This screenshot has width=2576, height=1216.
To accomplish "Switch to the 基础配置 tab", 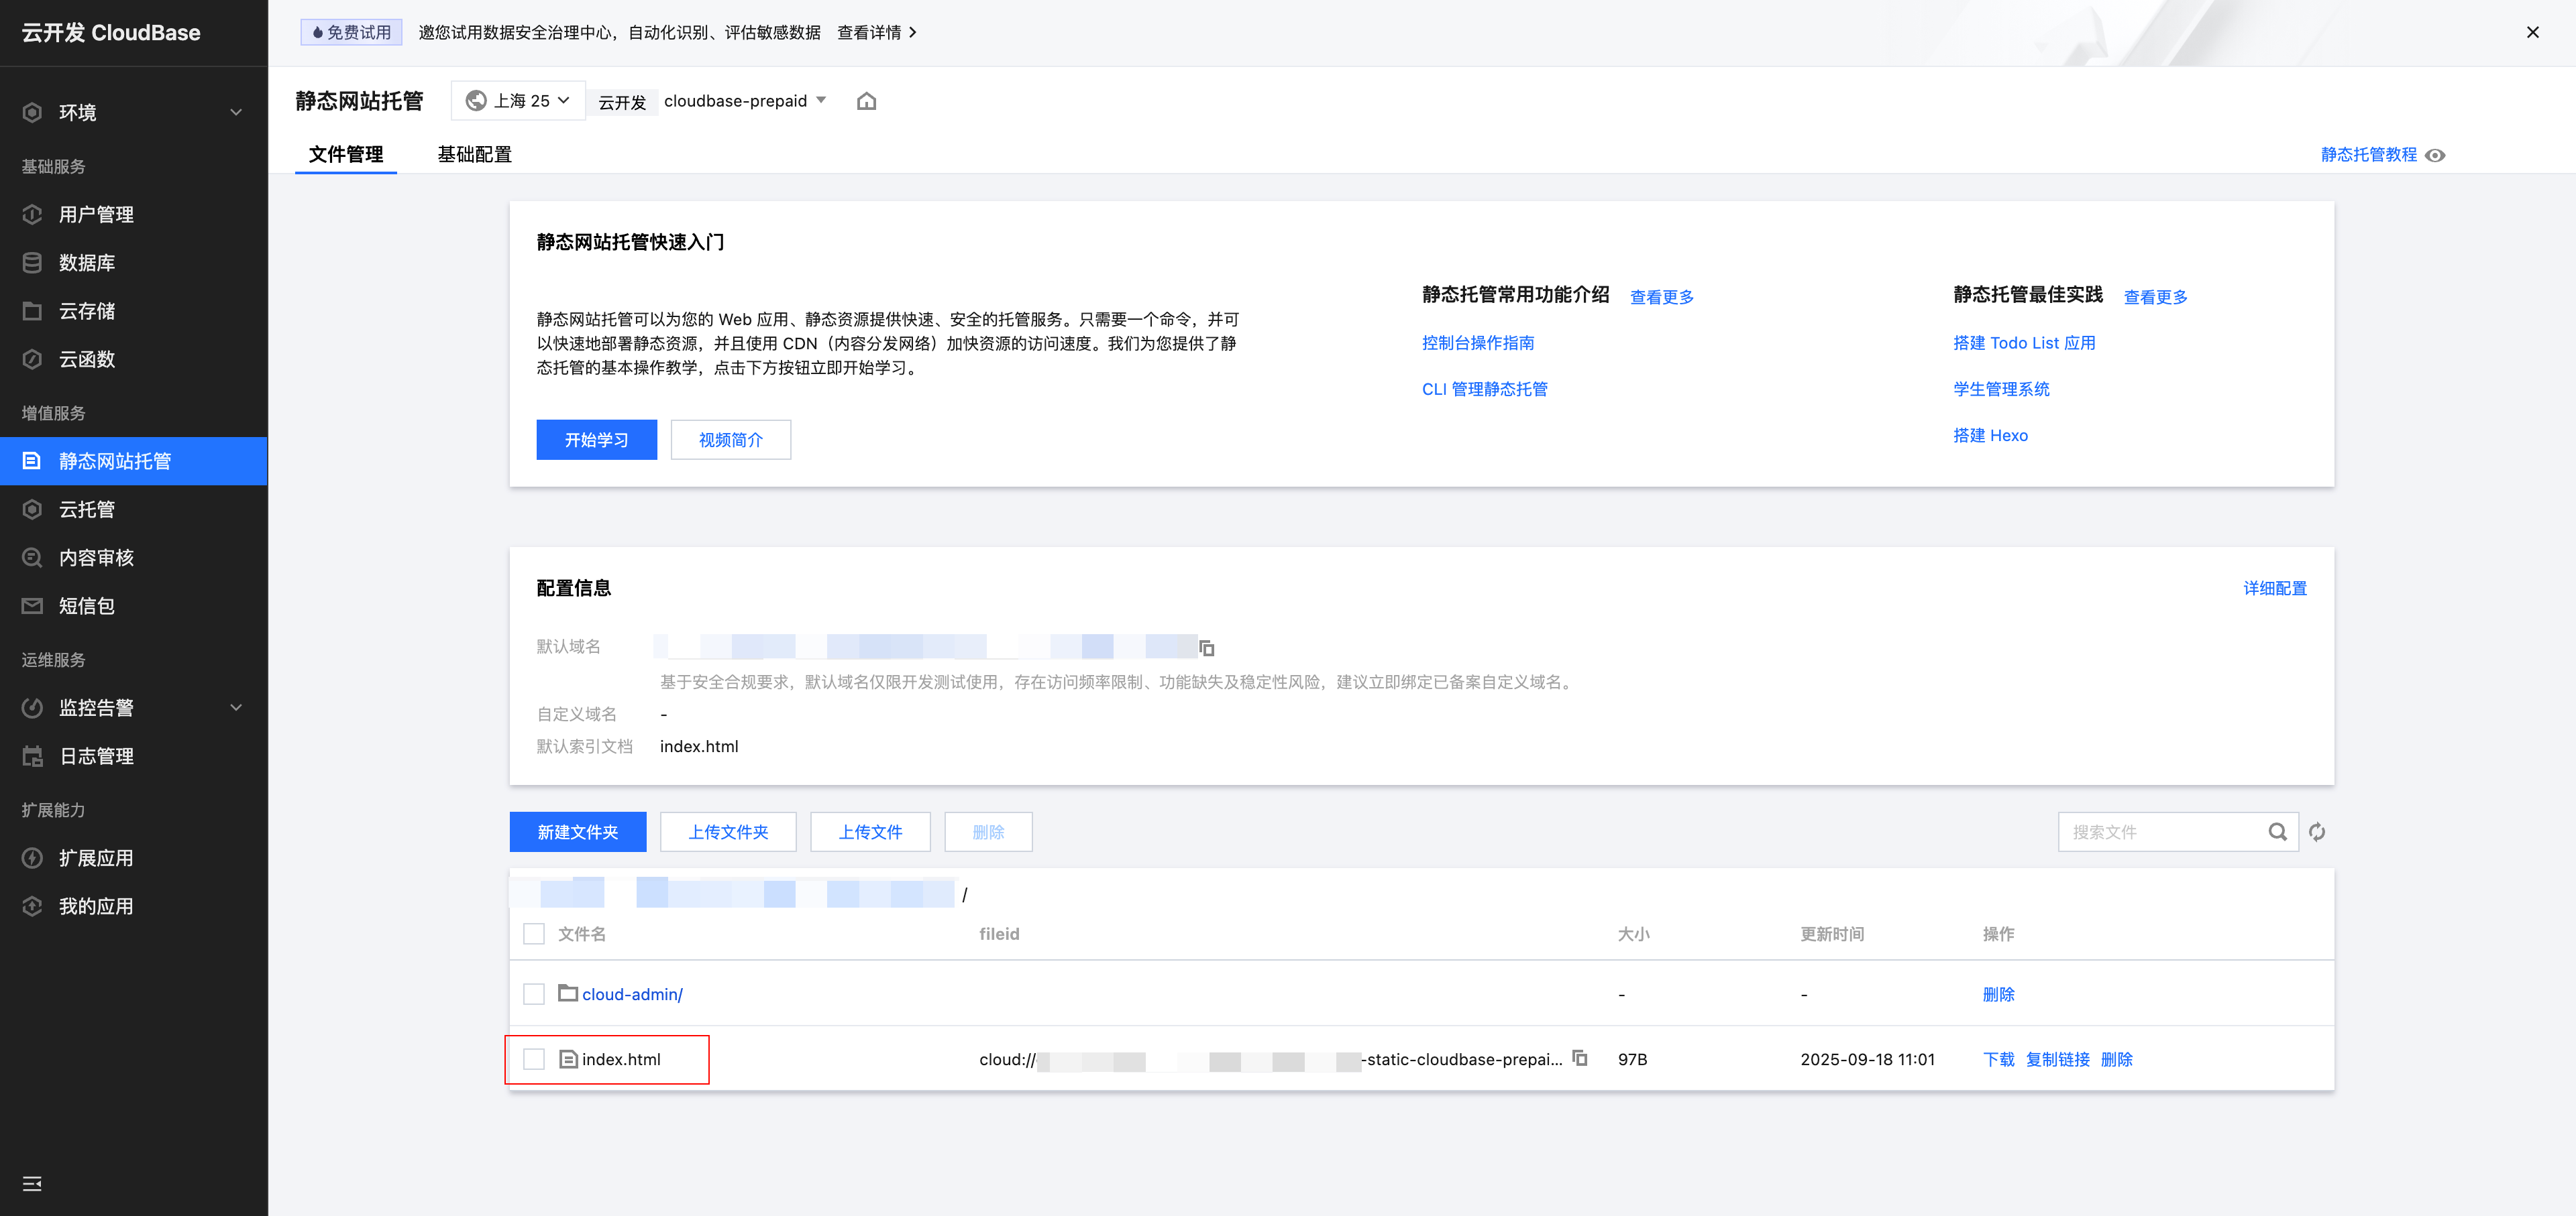I will [474, 155].
